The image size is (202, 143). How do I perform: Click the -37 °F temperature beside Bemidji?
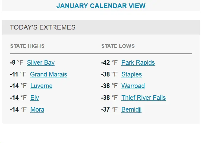pos(109,109)
